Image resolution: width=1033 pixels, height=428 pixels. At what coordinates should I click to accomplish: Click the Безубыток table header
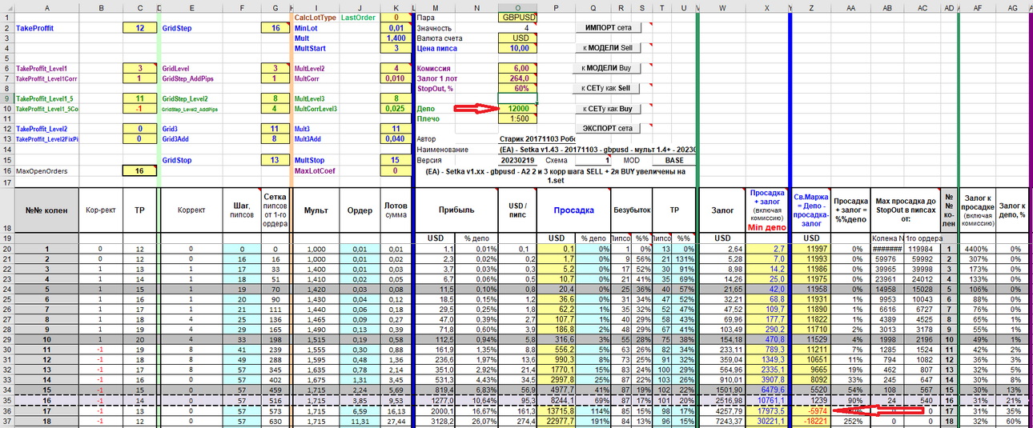632,210
